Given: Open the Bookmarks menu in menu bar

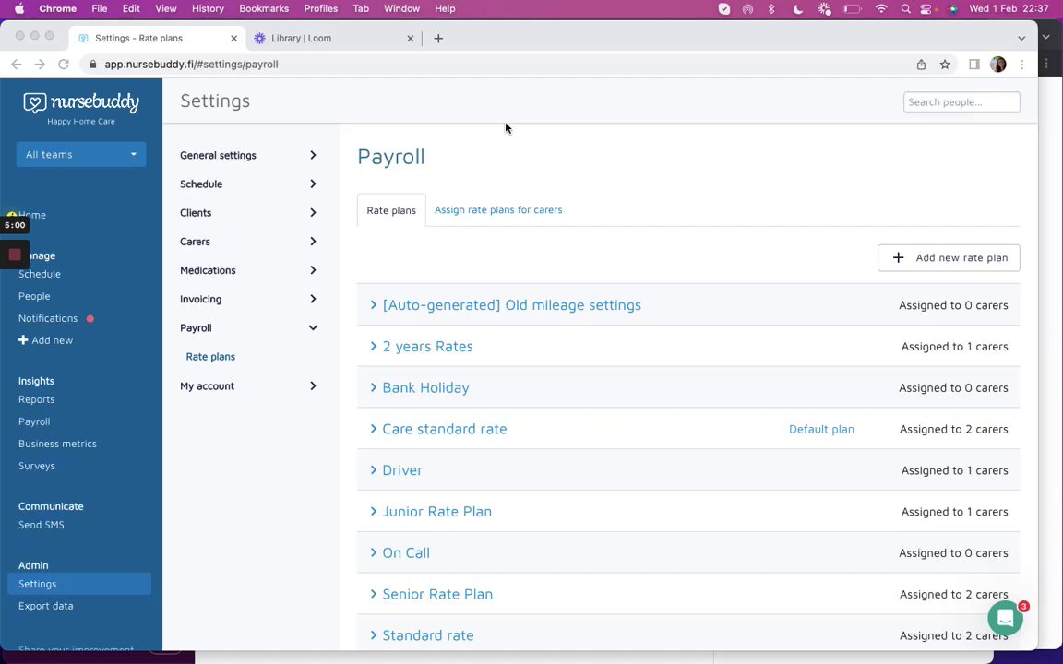Looking at the screenshot, I should 264,9.
